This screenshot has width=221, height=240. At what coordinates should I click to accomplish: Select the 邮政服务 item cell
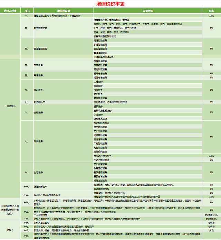63,65
